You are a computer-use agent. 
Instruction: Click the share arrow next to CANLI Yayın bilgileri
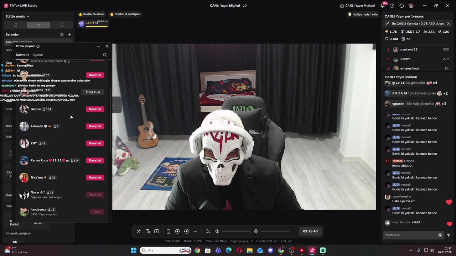point(245,6)
